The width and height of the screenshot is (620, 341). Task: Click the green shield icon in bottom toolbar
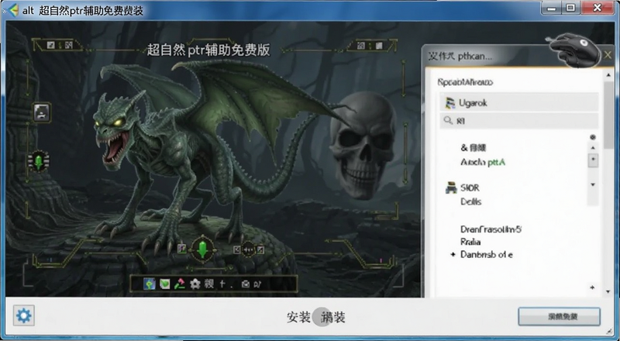(x=164, y=284)
